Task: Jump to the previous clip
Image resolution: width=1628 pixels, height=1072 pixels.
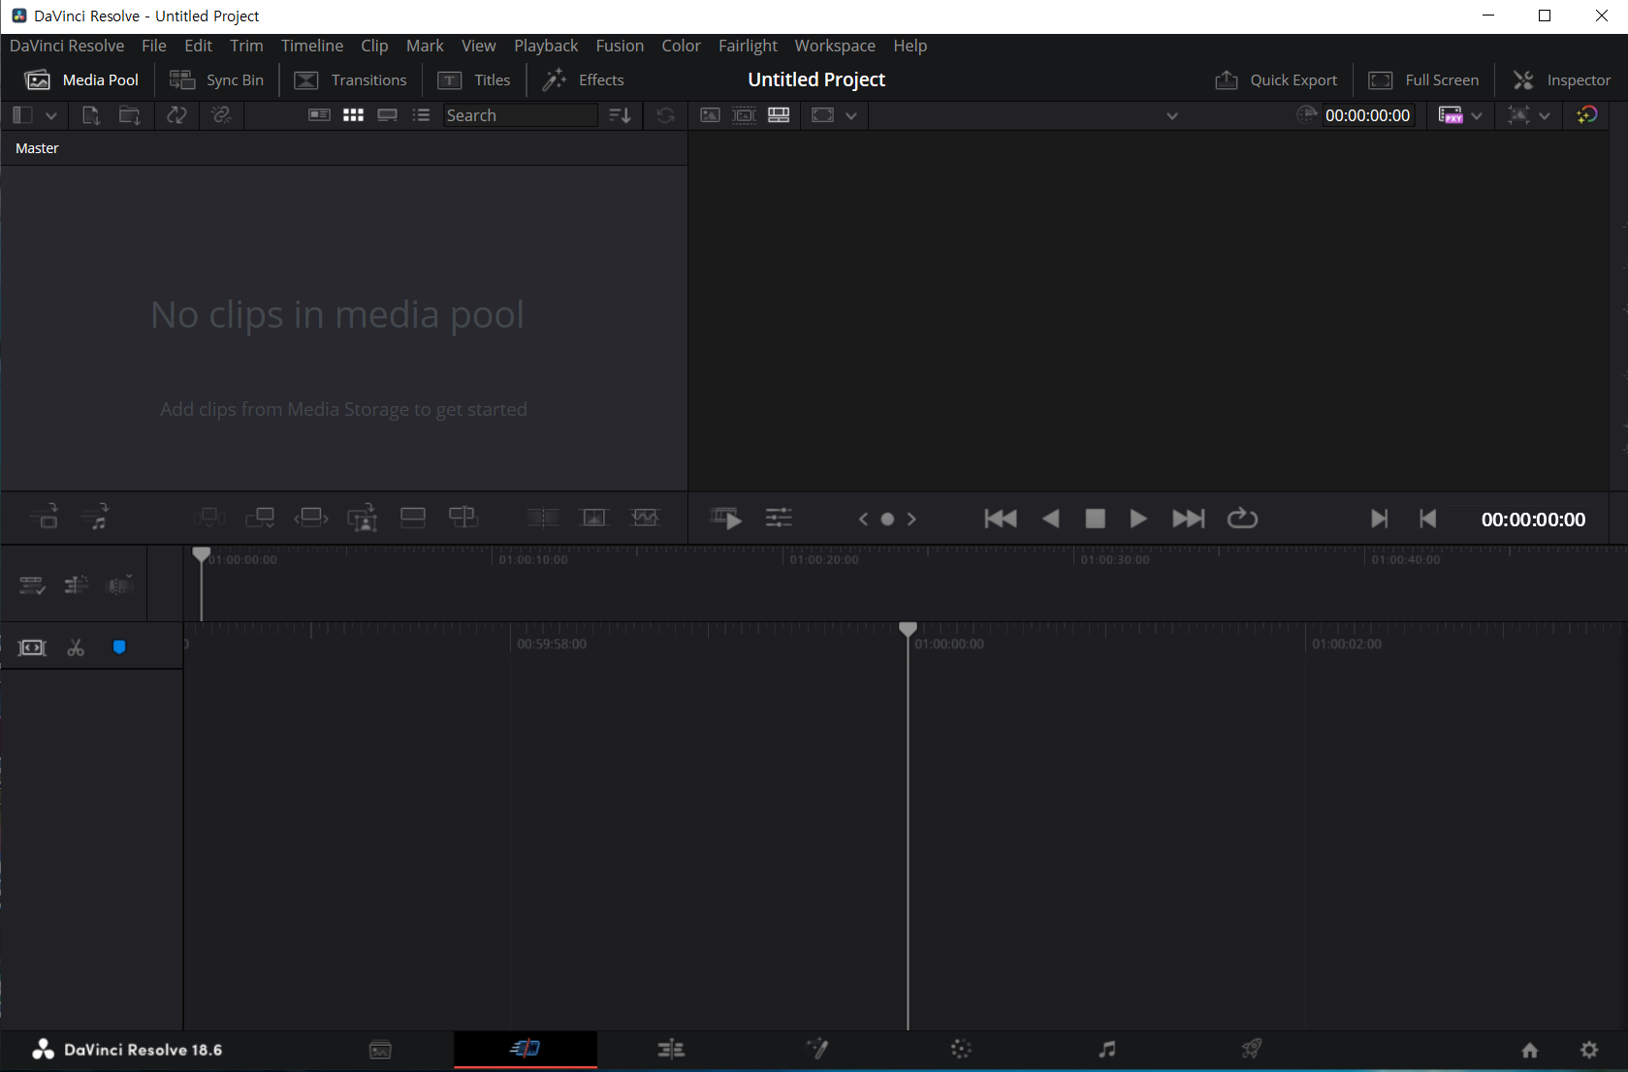Action: (1001, 519)
